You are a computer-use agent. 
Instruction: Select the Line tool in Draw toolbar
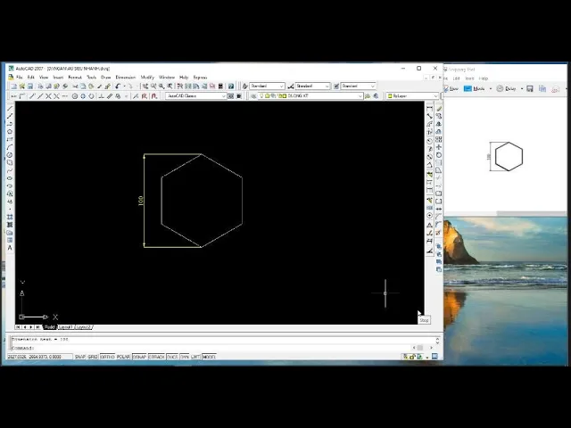point(10,108)
